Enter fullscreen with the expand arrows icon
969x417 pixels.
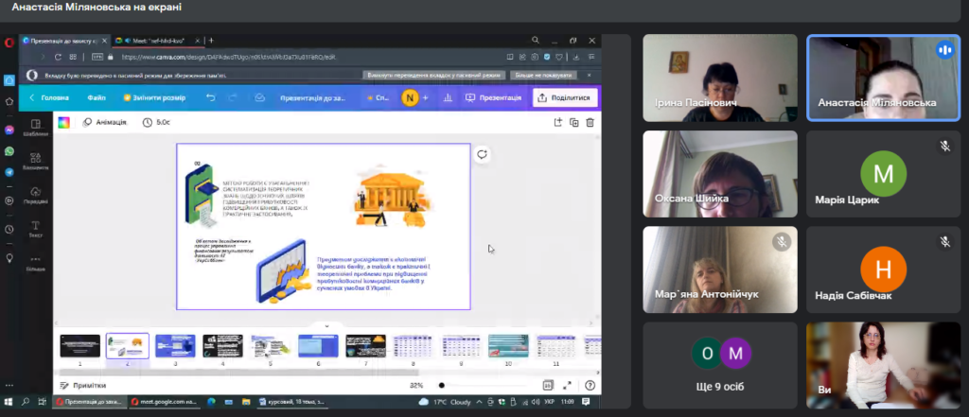tap(568, 386)
